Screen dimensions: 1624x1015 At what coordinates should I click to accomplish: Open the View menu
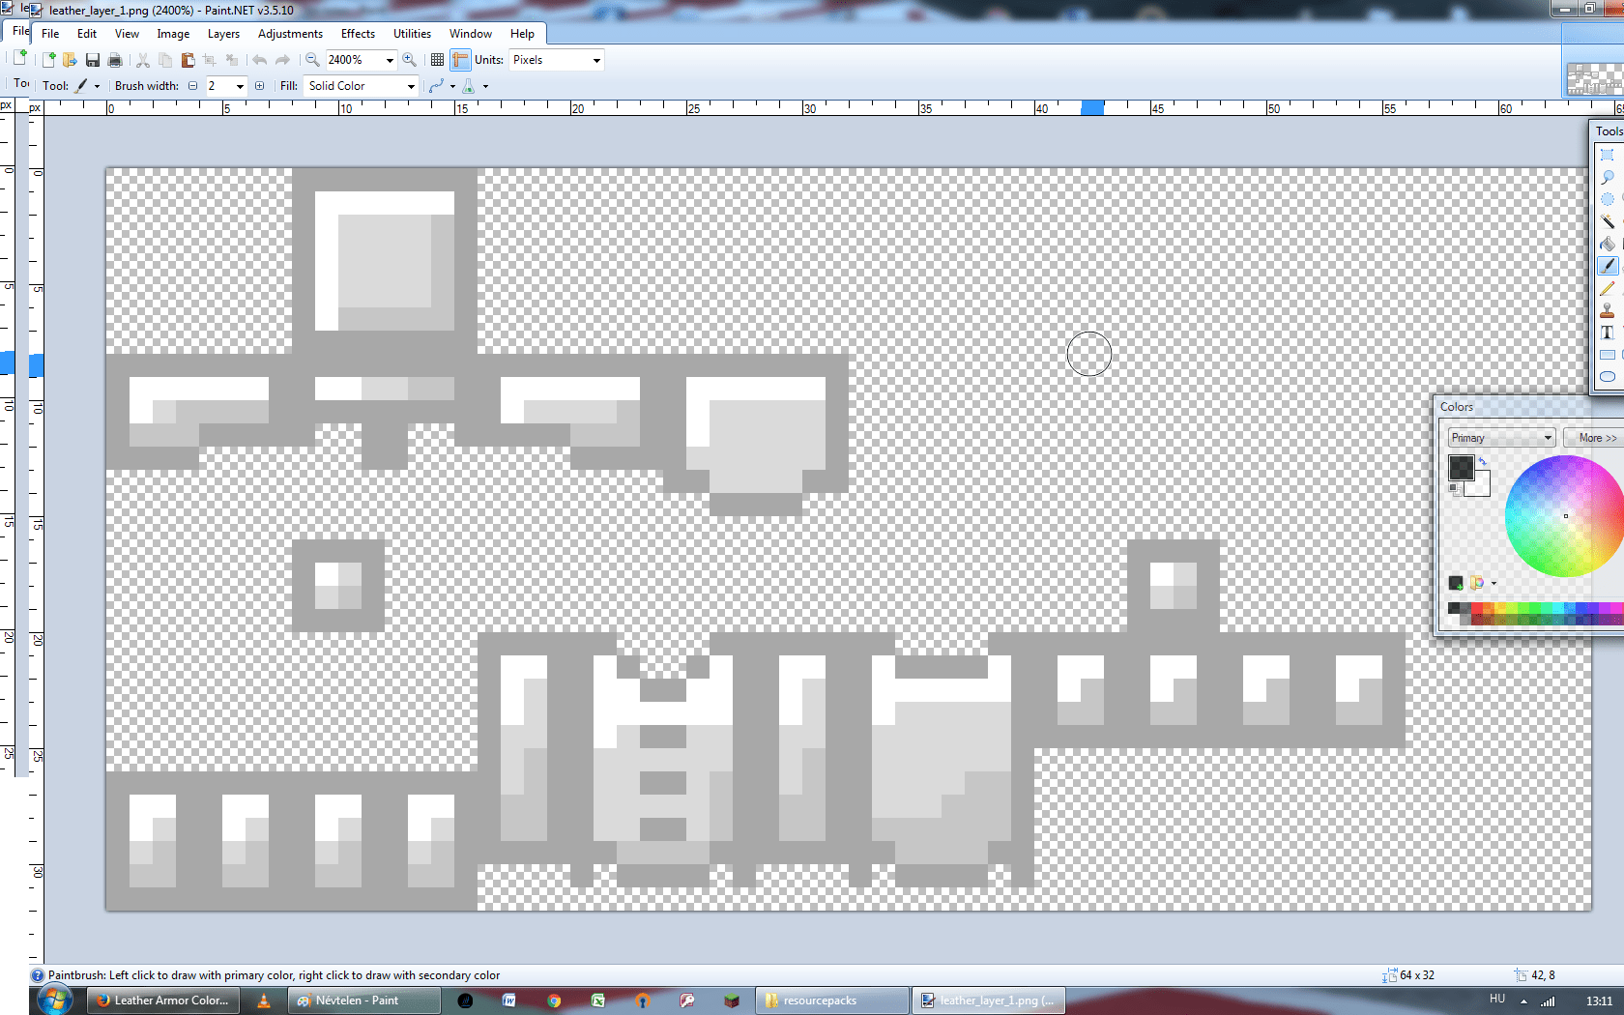coord(127,34)
